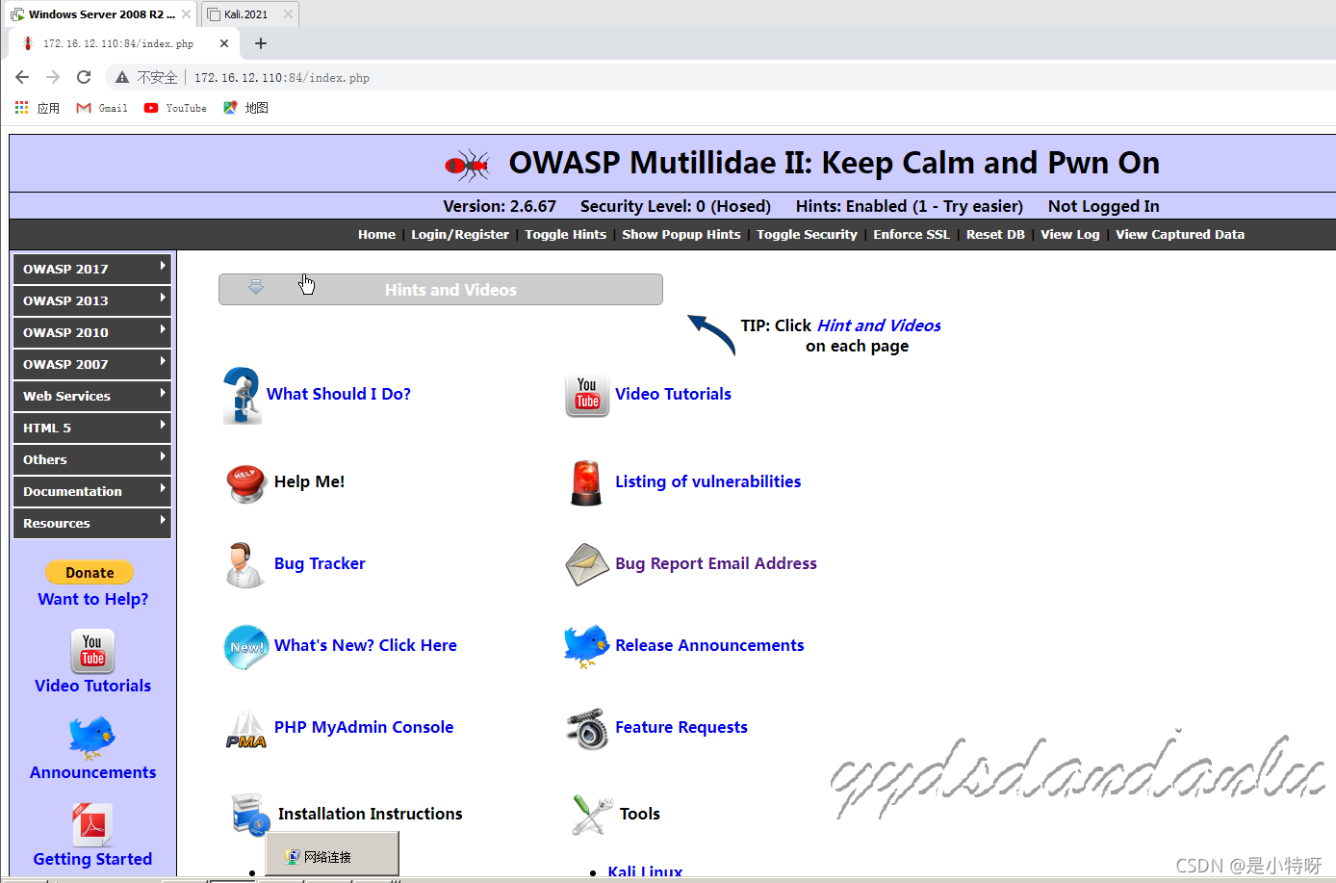Click the Kali Linux link under Tools
The width and height of the screenshot is (1336, 883).
click(x=645, y=871)
